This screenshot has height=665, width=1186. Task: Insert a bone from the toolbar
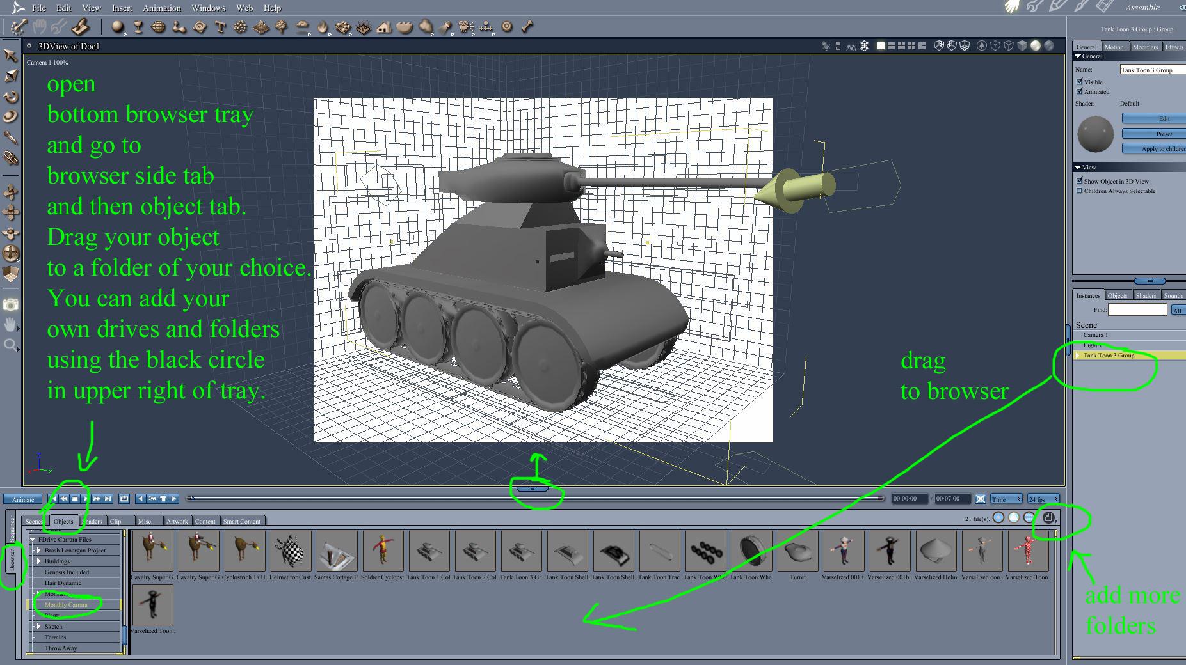[x=527, y=27]
